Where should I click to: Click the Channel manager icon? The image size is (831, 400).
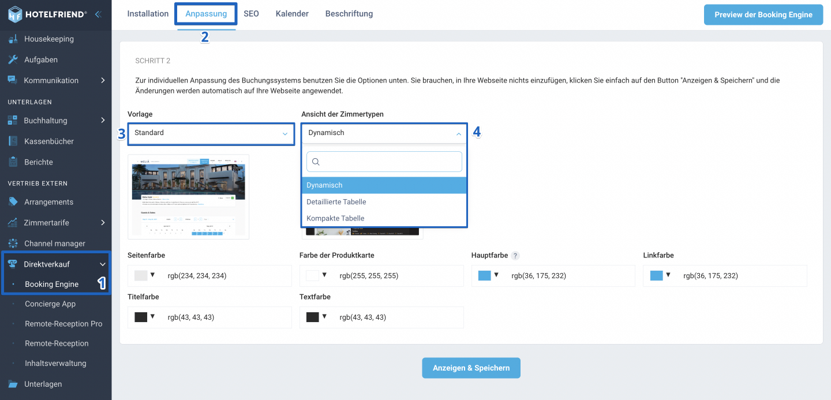[x=13, y=244]
